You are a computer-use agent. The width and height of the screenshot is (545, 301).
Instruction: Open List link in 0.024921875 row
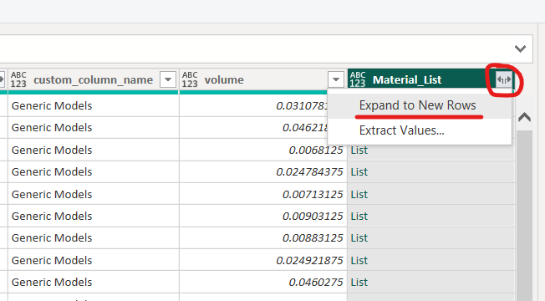click(x=359, y=260)
